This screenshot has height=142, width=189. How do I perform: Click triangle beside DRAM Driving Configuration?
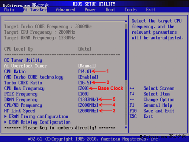(5, 122)
